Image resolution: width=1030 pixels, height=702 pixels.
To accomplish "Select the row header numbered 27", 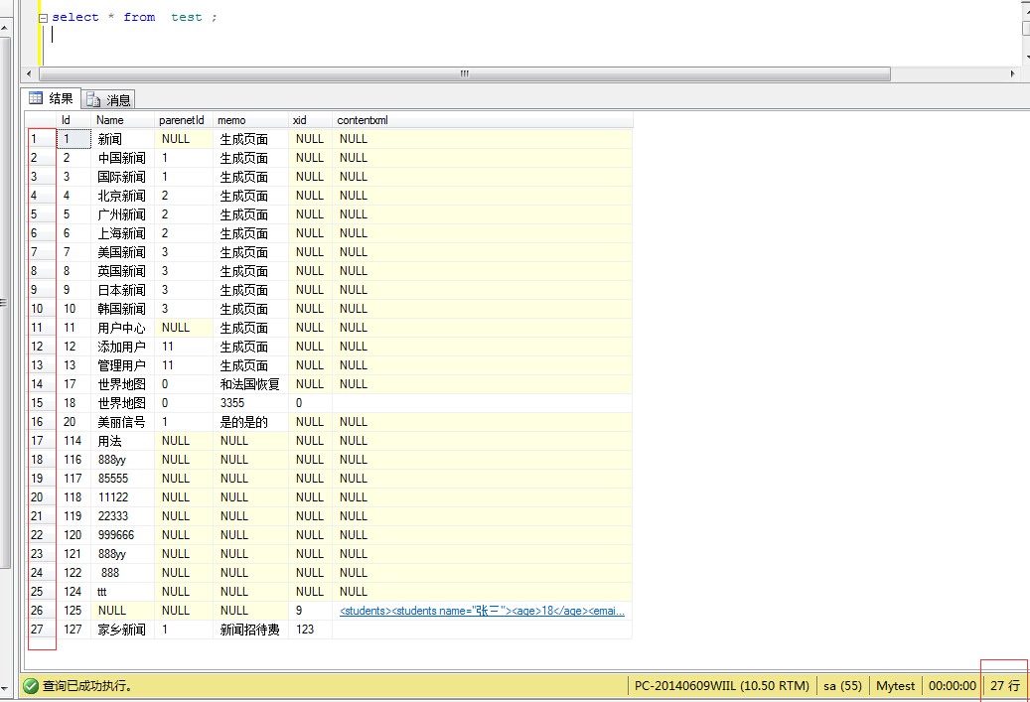I will click(x=41, y=630).
